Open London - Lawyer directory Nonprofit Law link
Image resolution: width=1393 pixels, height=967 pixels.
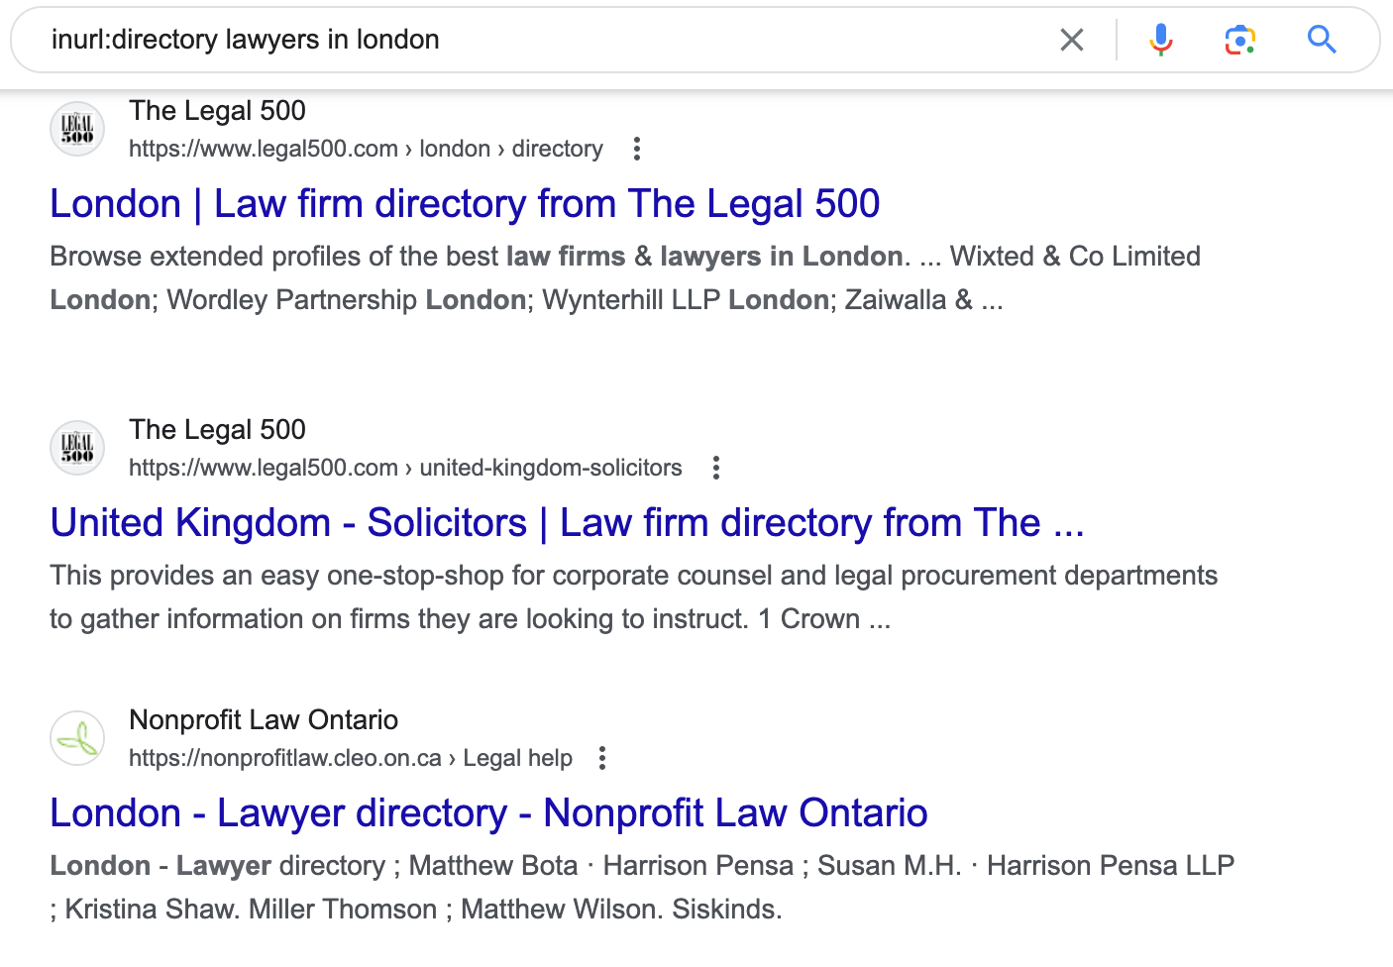[x=488, y=813]
